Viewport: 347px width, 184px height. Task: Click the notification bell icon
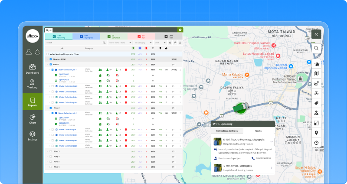37,53
